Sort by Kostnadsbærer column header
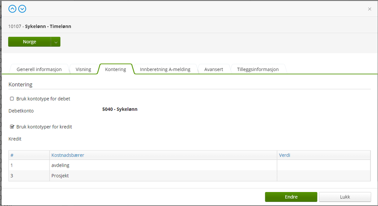Viewport: 378px width, 206px height. point(68,155)
